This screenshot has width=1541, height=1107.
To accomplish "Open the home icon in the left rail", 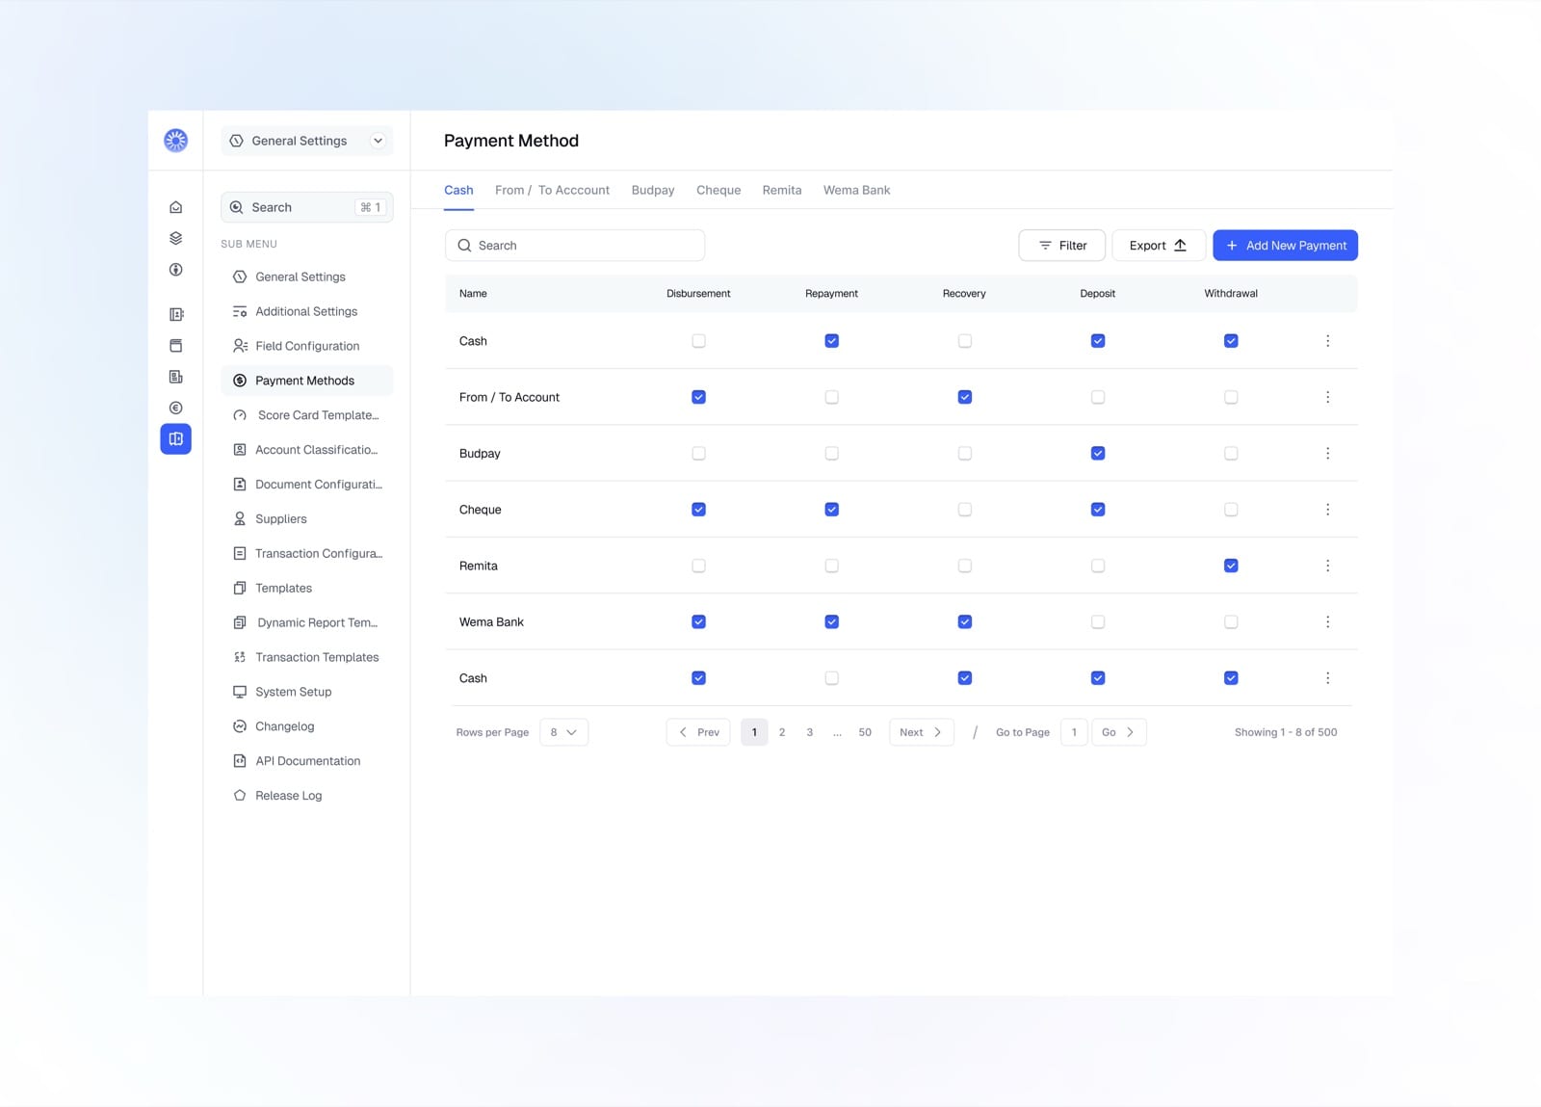I will (x=175, y=207).
